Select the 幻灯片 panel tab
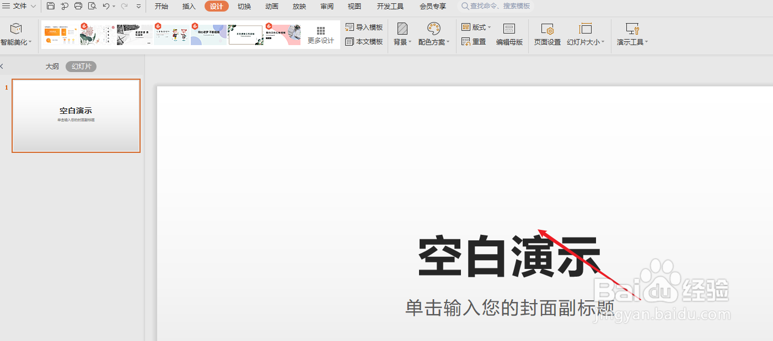The image size is (773, 341). (x=81, y=67)
